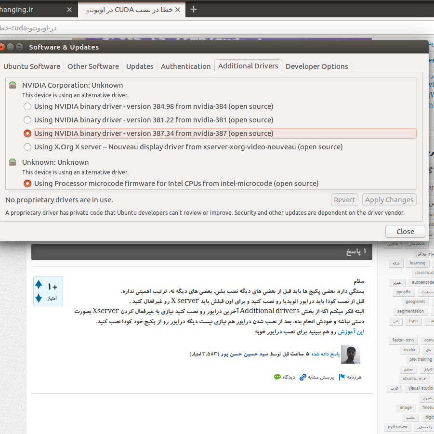Open the 'train' tag
The image size is (434, 434).
pyautogui.click(x=413, y=321)
